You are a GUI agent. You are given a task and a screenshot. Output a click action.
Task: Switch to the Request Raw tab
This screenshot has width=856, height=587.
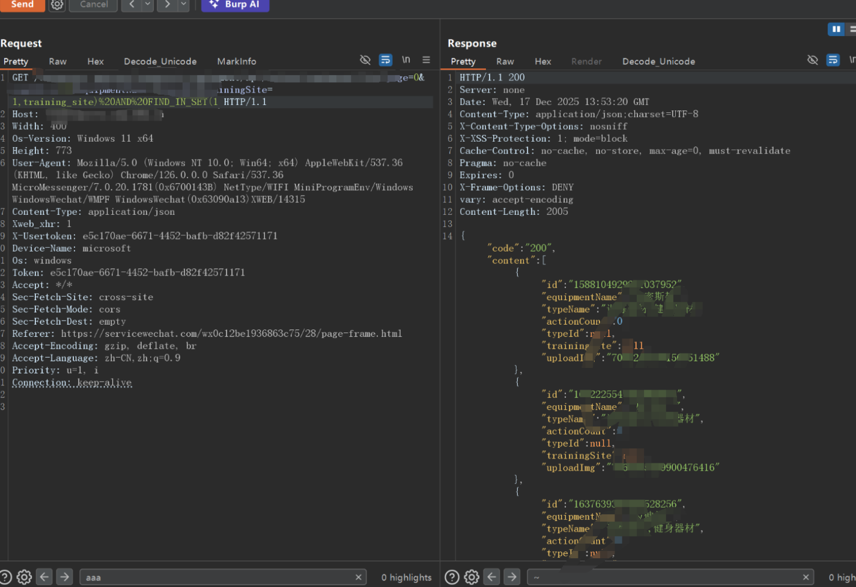(58, 61)
